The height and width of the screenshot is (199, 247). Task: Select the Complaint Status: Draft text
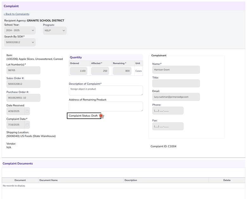tap(83, 116)
